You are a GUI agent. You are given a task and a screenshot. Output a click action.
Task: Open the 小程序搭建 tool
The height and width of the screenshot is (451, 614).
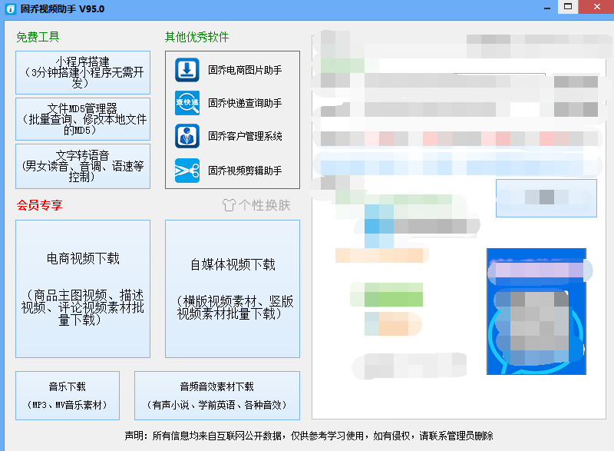pos(82,71)
